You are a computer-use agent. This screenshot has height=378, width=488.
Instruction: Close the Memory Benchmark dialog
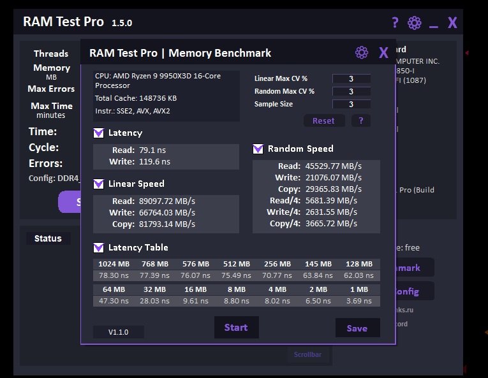[x=383, y=53]
